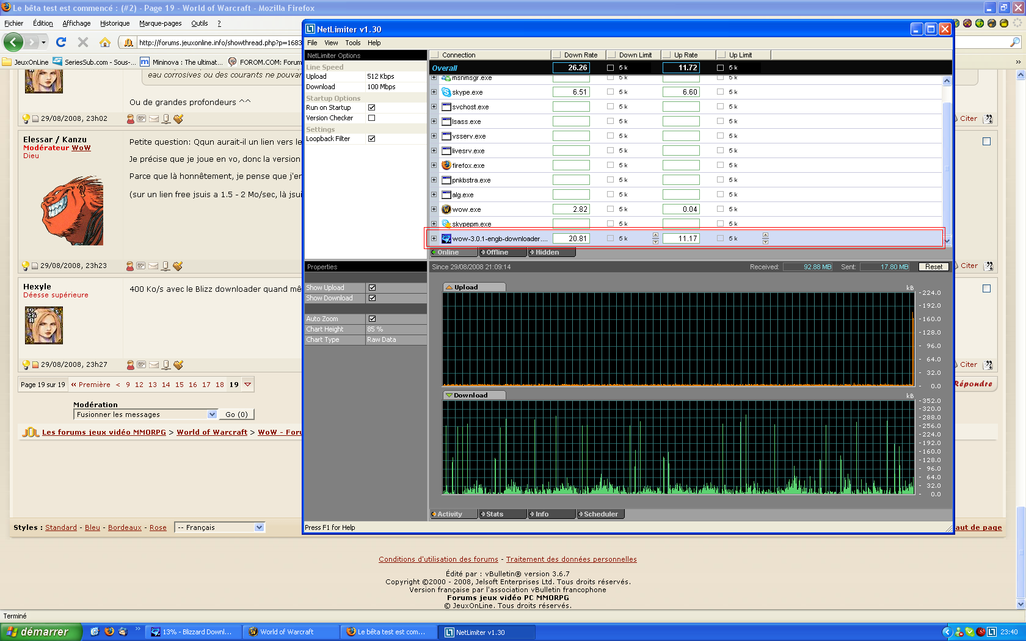Switch to the Hidden tab

point(551,252)
